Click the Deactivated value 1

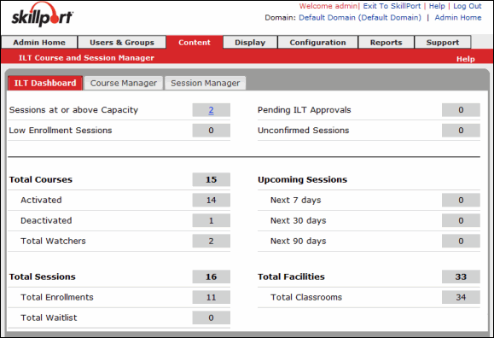tap(211, 220)
